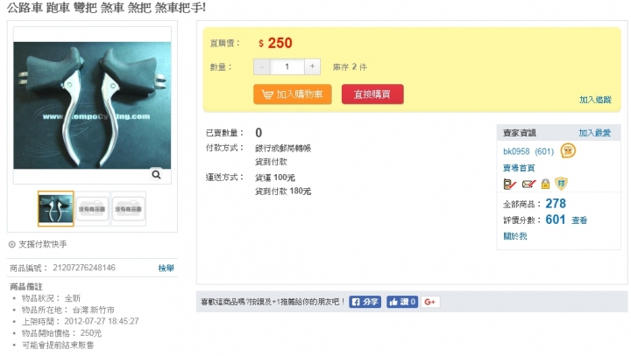
Task: Click the email verification envelope icon
Action: (528, 184)
